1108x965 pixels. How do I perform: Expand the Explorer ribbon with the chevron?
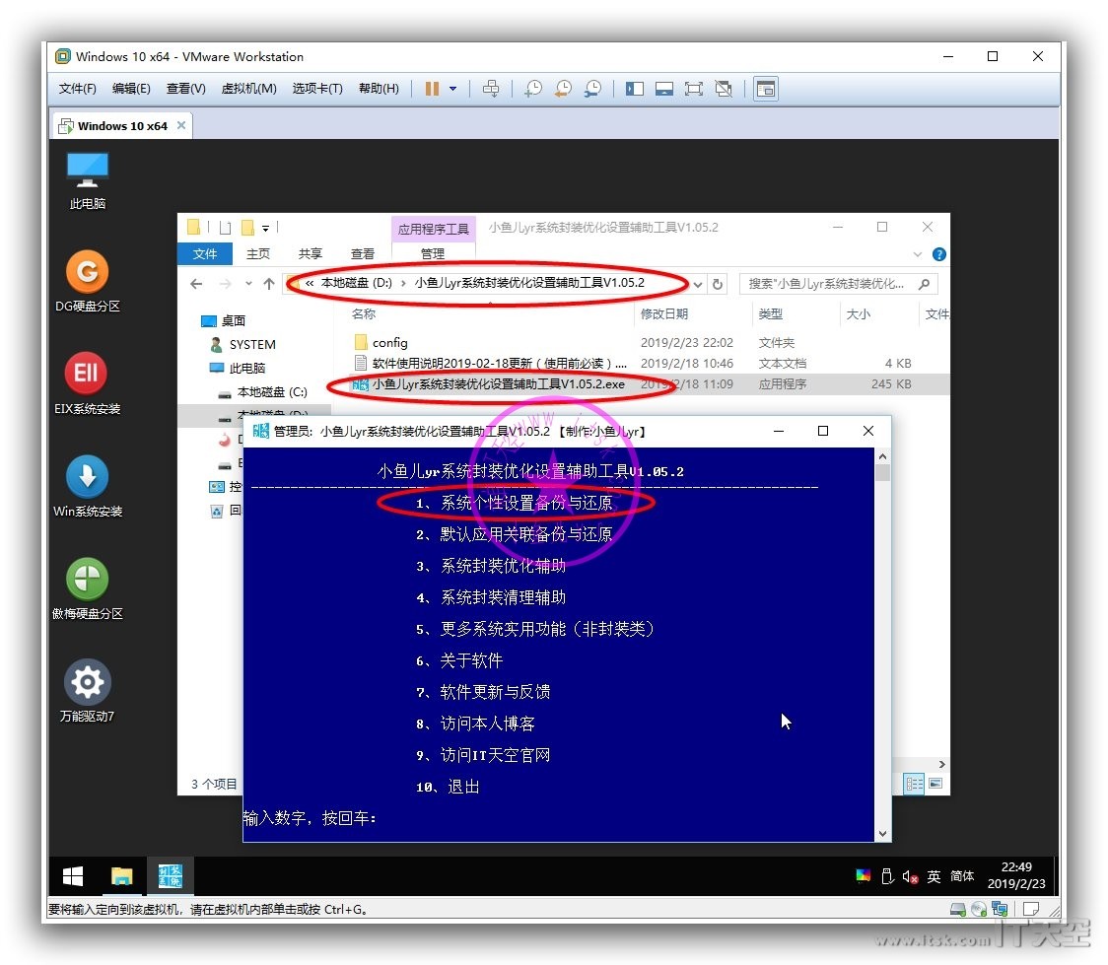click(917, 254)
